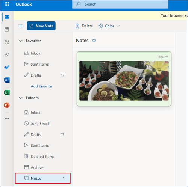Screen dimensions: 188x187
Task: Click the browser warning banner message
Action: click(174, 15)
